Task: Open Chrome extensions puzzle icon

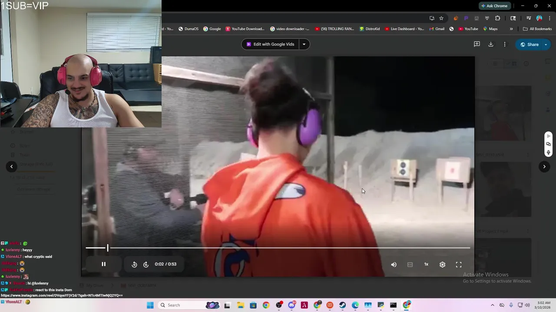Action: 498,18
